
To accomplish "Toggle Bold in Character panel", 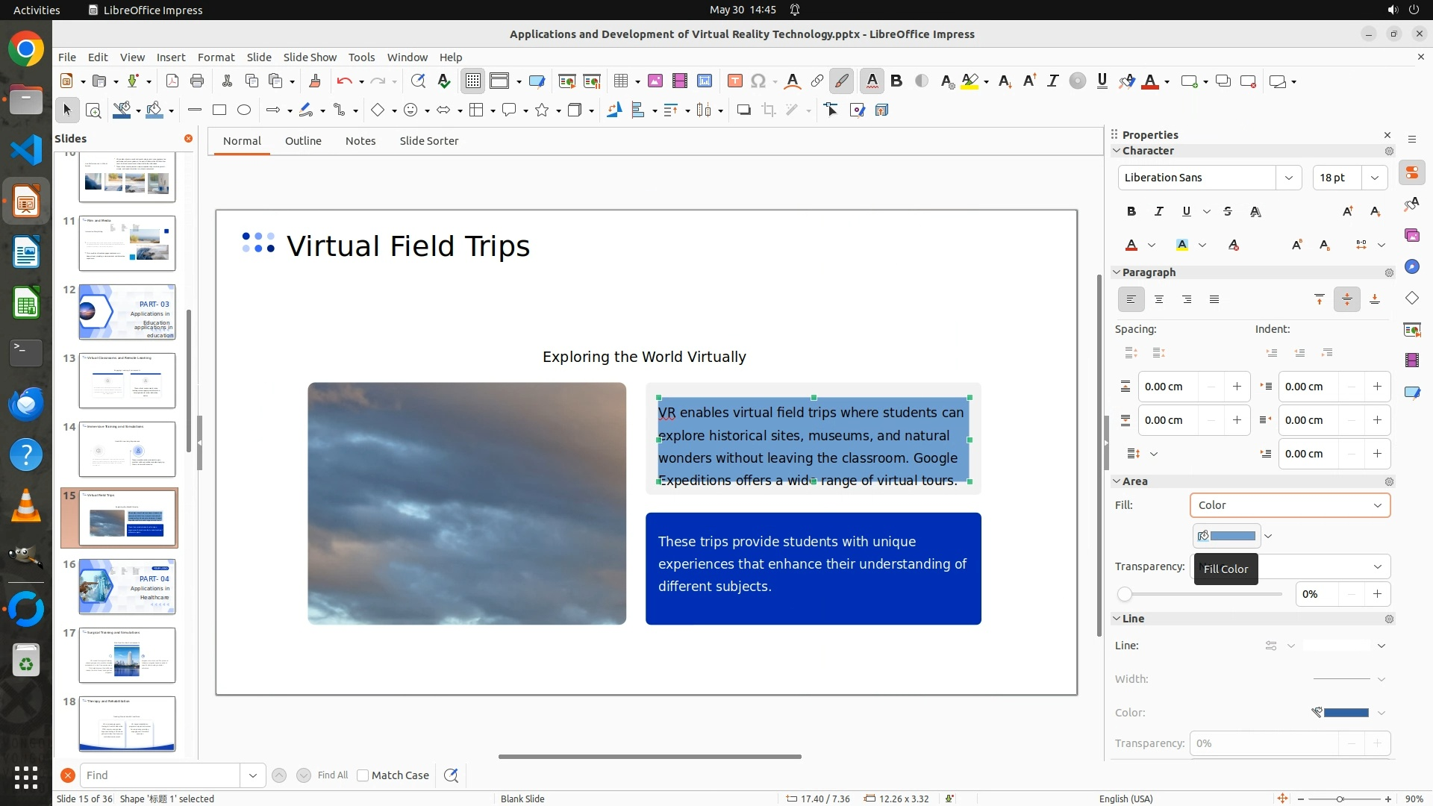I will [1131, 212].
